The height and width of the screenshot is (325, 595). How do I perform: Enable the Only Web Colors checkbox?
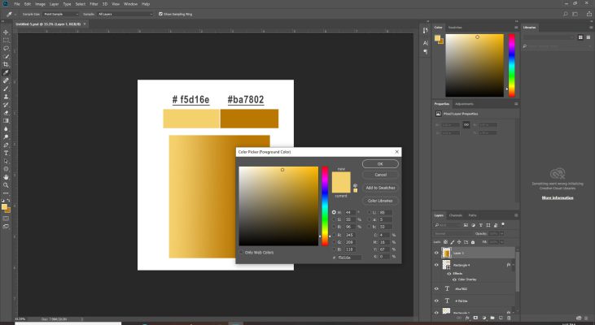tap(240, 253)
